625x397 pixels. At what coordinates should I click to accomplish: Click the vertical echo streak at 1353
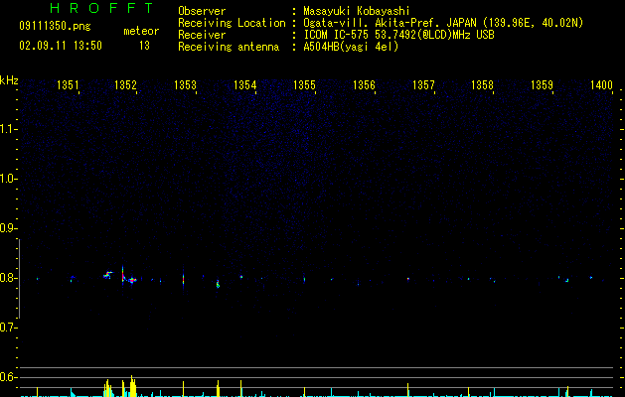tap(184, 278)
